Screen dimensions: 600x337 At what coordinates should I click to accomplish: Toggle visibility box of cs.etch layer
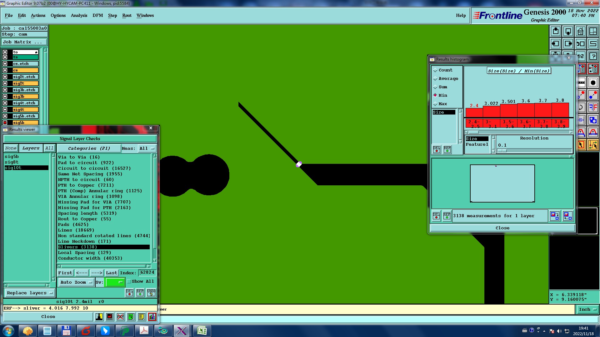5,64
